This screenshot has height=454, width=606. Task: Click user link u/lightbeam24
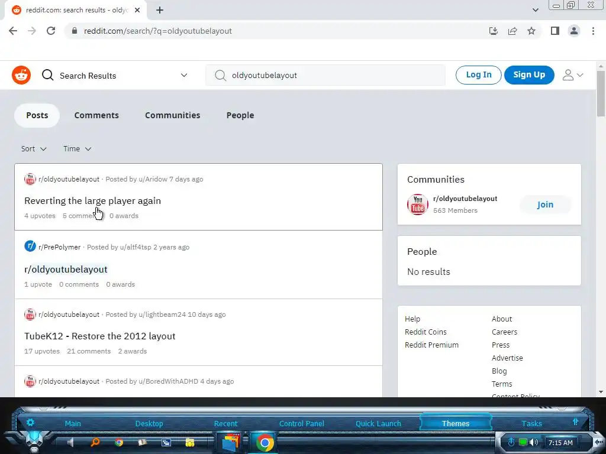coord(162,314)
